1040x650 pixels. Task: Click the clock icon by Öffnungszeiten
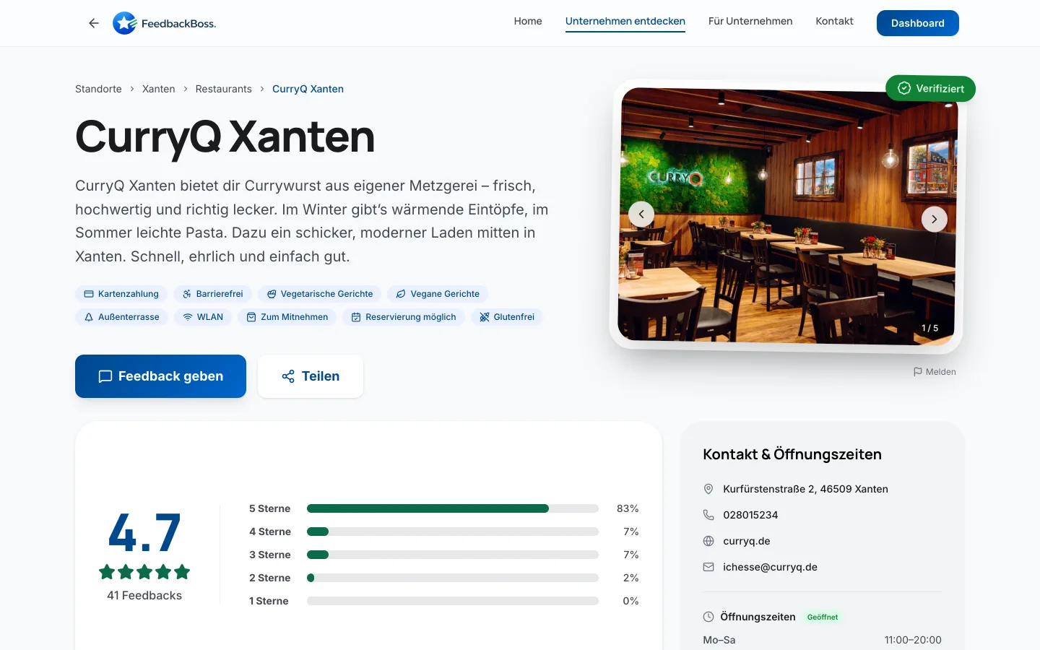[x=708, y=617]
